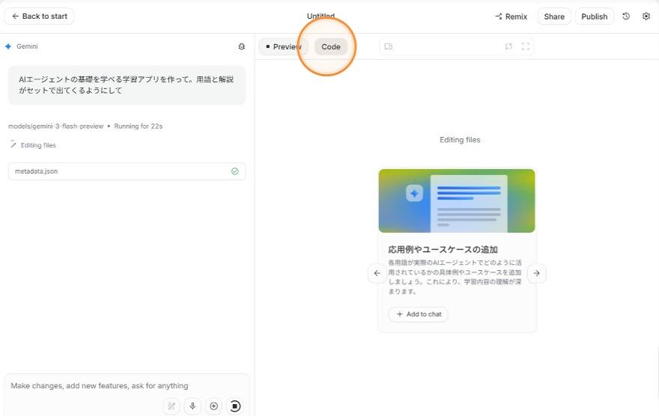Show next suggestion card with right arrow

(x=536, y=273)
